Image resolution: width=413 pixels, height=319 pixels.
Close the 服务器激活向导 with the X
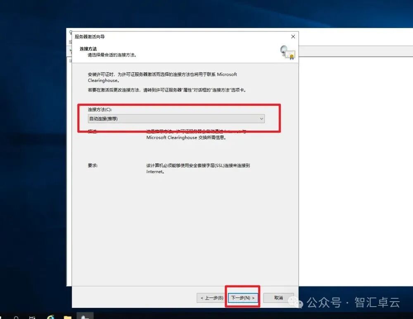(x=293, y=37)
